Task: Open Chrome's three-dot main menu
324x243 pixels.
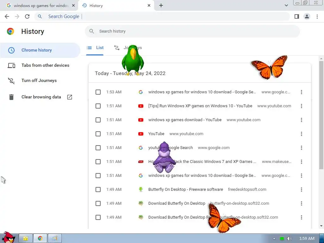Action: click(317, 16)
